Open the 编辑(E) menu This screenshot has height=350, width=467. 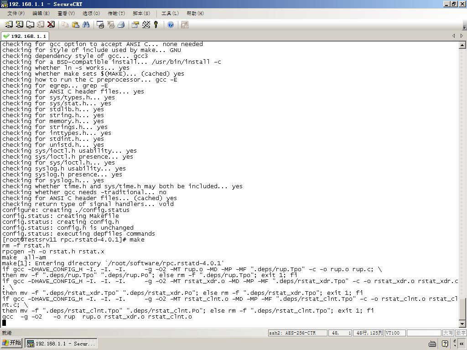[41, 13]
